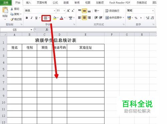Apply percent style
Viewport: 167px width, 124px height.
pos(136,18)
